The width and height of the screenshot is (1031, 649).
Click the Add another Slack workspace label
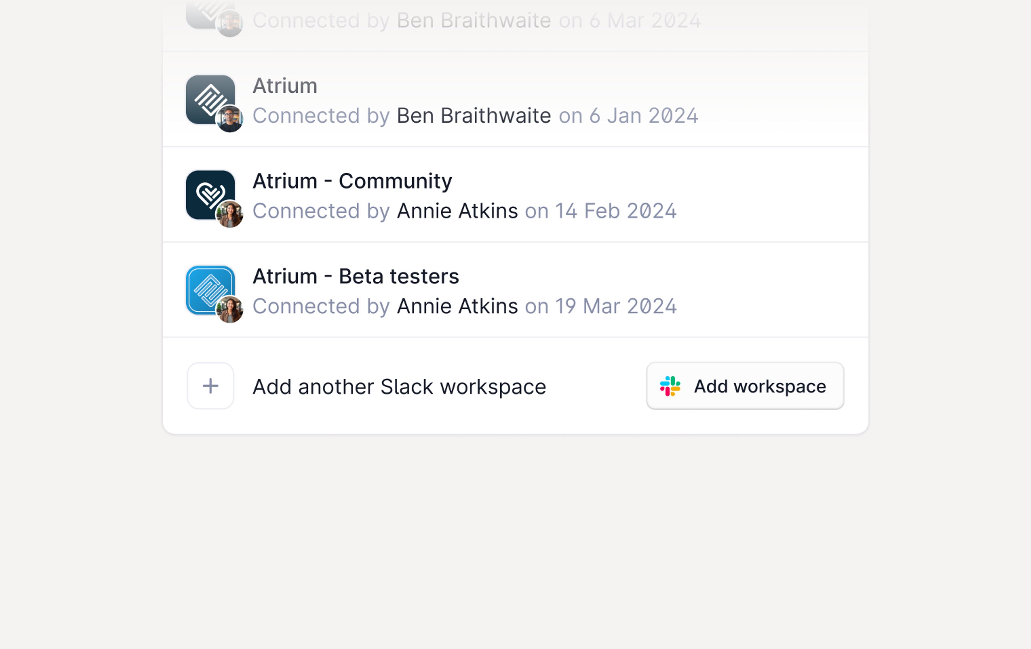pos(400,386)
